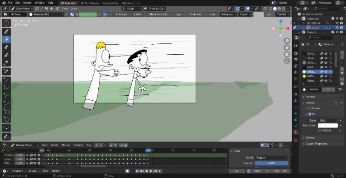The height and width of the screenshot is (178, 346).
Task: Select the Draw pencil tool
Action: click(x=6, y=31)
